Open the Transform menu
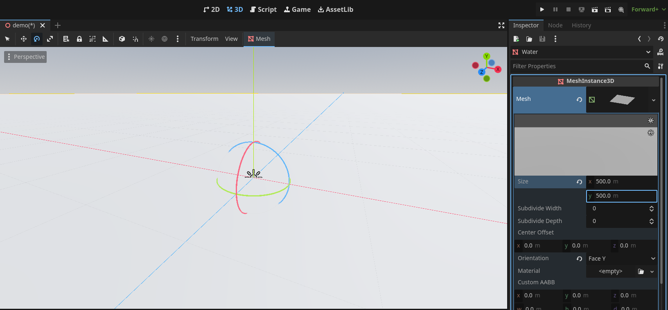The width and height of the screenshot is (668, 310). pyautogui.click(x=204, y=39)
